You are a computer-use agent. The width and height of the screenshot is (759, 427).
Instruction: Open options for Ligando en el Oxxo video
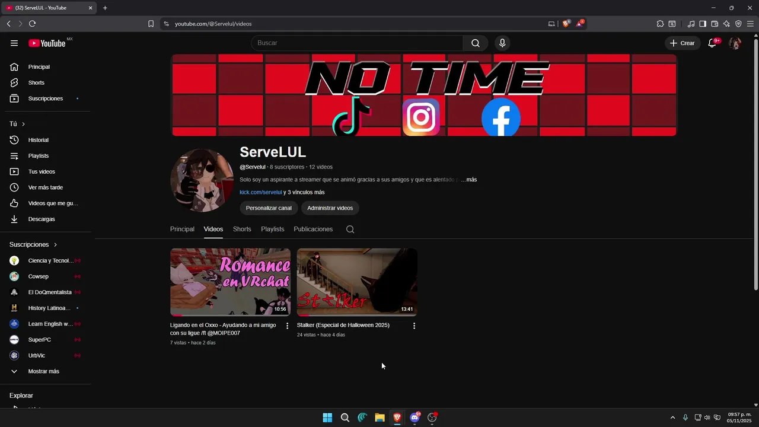tap(288, 326)
